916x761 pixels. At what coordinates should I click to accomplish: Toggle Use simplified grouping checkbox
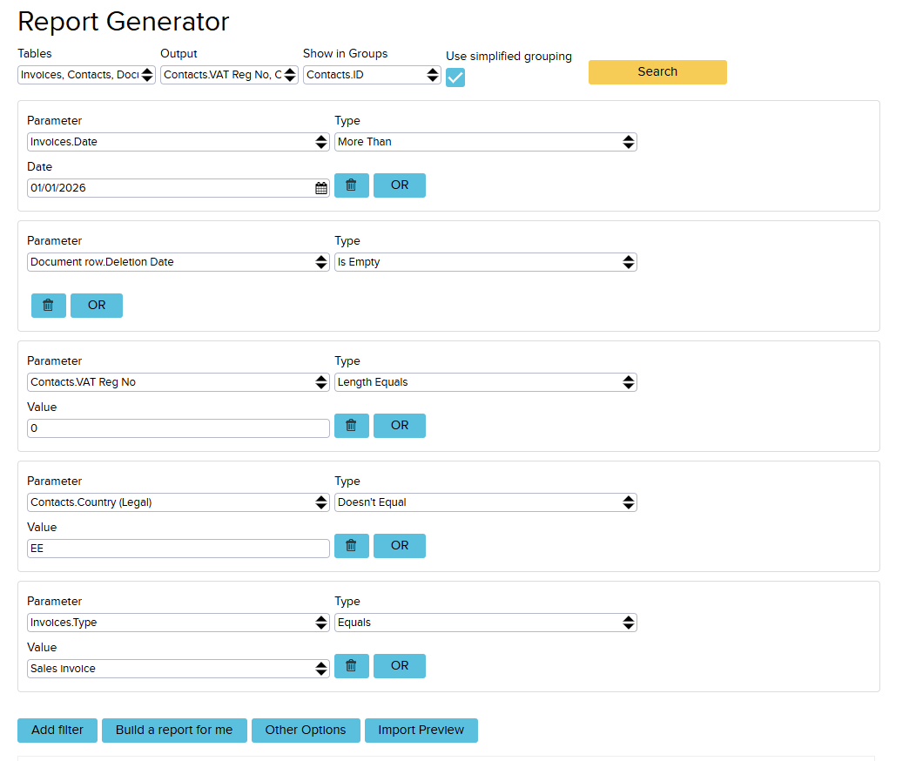(x=455, y=77)
